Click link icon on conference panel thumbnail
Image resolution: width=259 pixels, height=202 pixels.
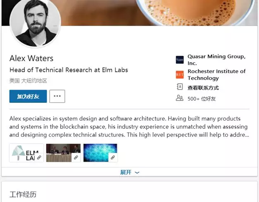click(x=76, y=157)
